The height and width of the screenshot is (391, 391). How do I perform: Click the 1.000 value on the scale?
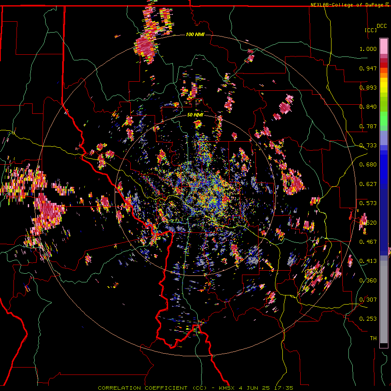tap(368, 49)
